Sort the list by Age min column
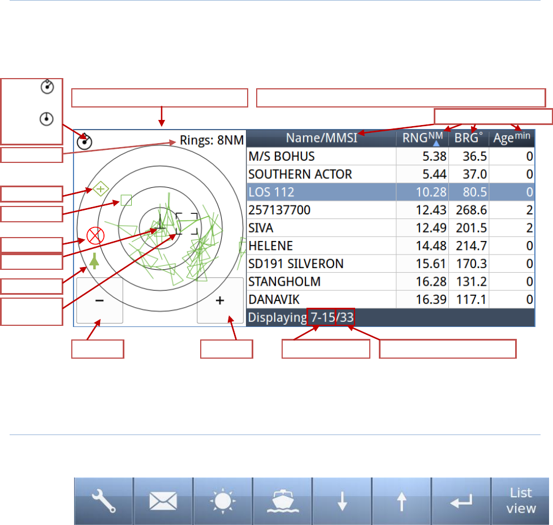Screen dimensions: 553x525 click(512, 138)
